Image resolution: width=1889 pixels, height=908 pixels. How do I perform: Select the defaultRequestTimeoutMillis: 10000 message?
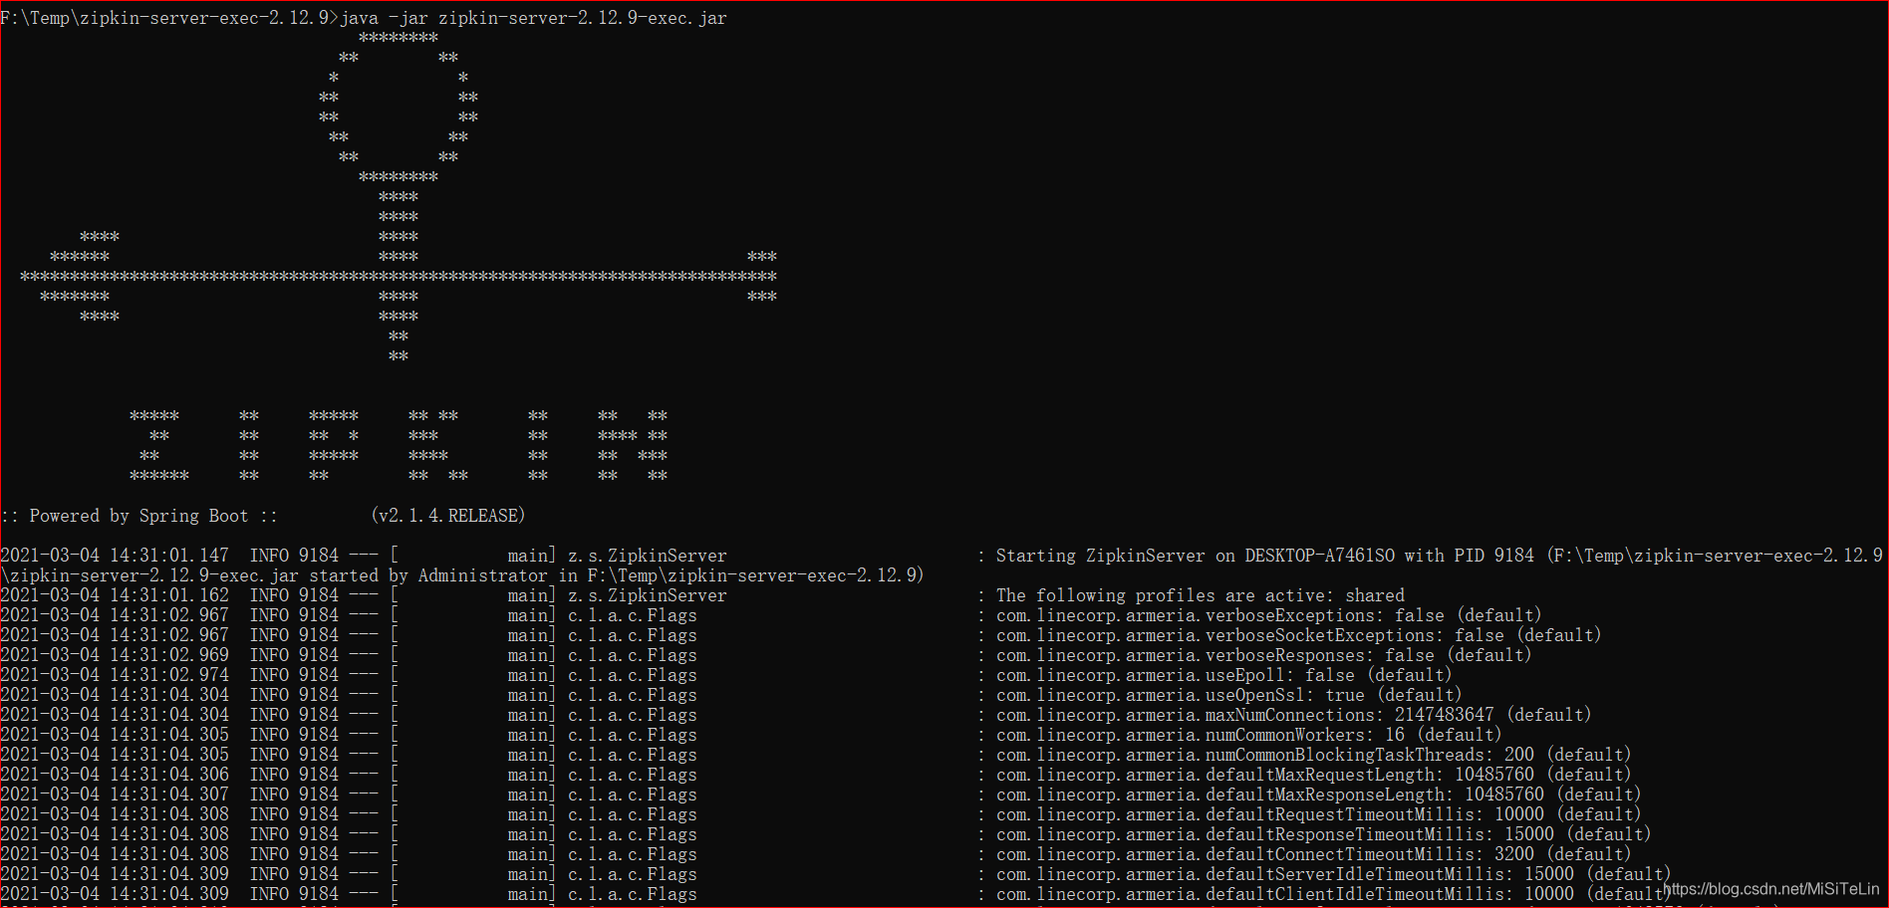[1318, 814]
